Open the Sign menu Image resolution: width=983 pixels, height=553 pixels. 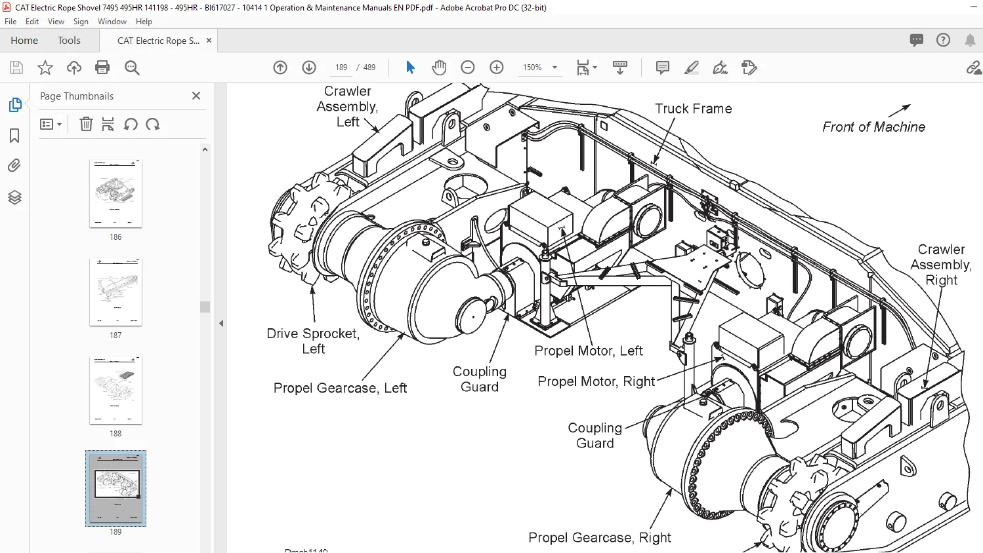point(81,22)
